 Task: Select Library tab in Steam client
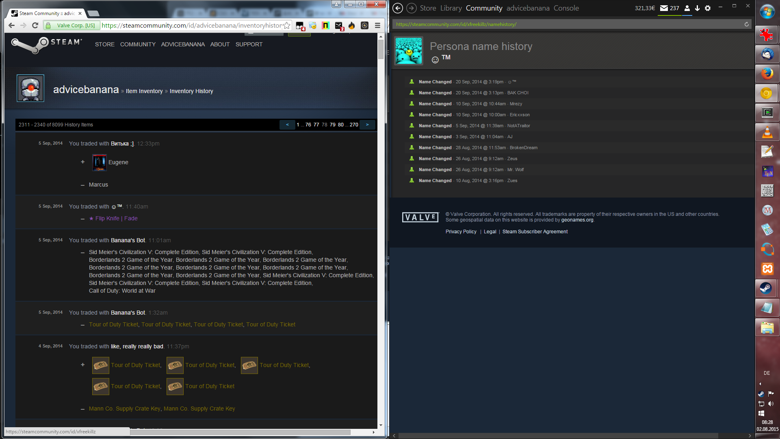pyautogui.click(x=451, y=8)
